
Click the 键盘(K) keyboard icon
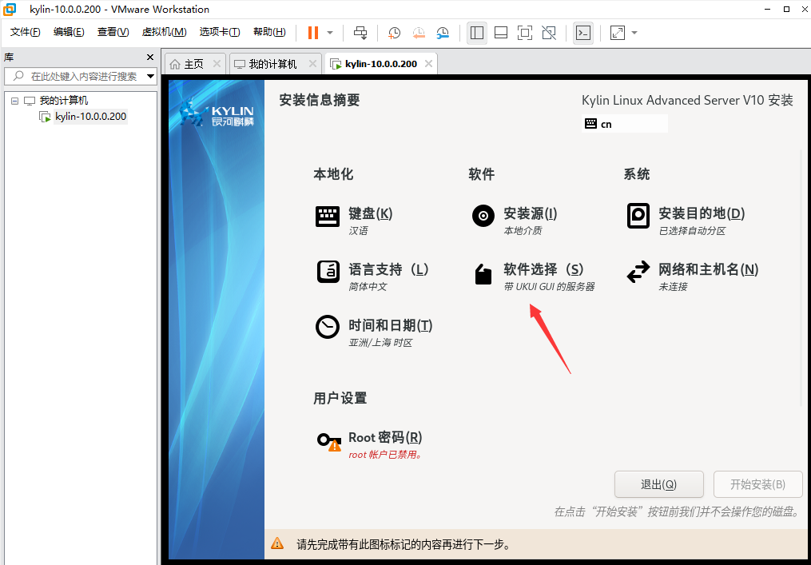328,217
